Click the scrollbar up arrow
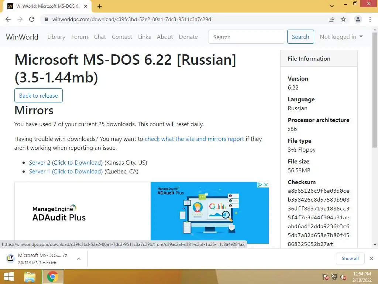378x284 pixels. pos(375,29)
